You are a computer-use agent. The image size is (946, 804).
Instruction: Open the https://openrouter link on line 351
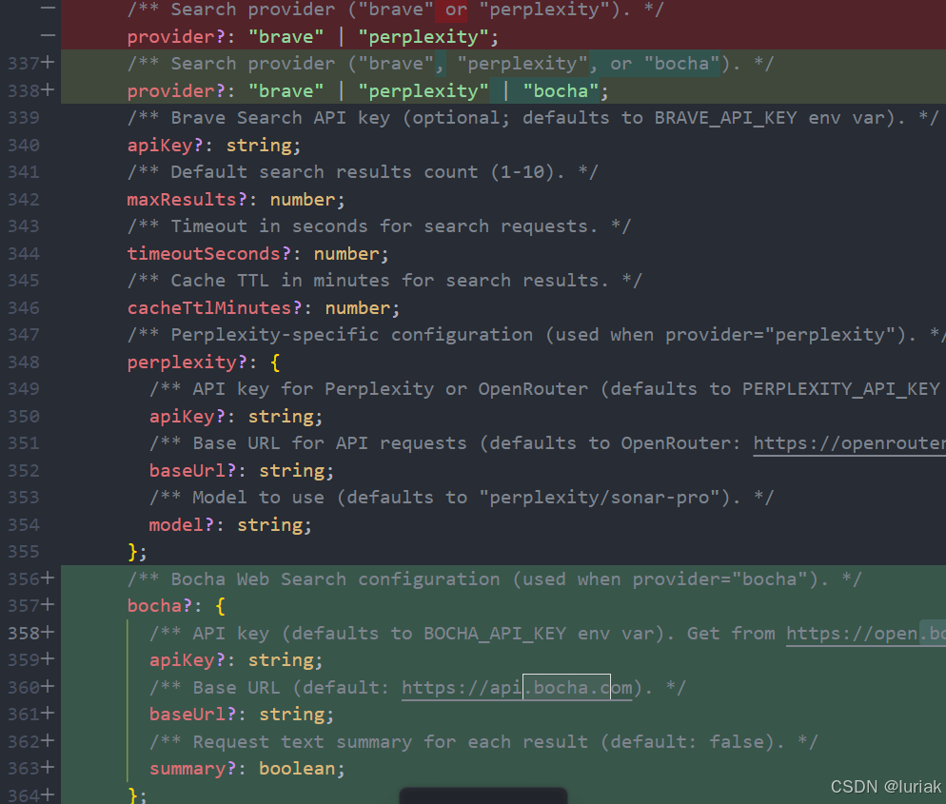[850, 443]
